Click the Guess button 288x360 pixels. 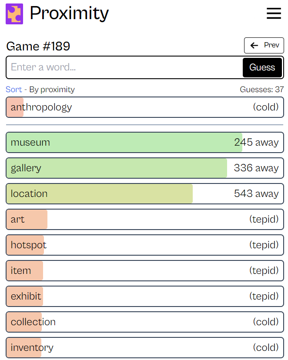pos(262,67)
